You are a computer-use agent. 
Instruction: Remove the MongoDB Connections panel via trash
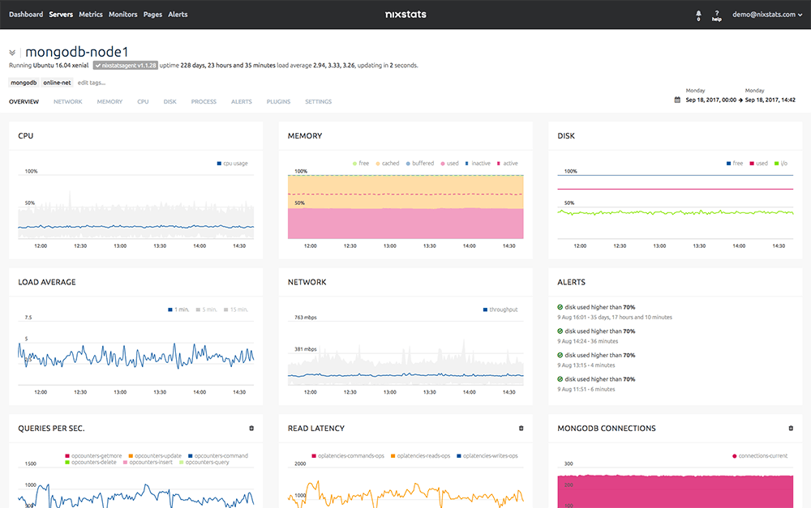[791, 429]
